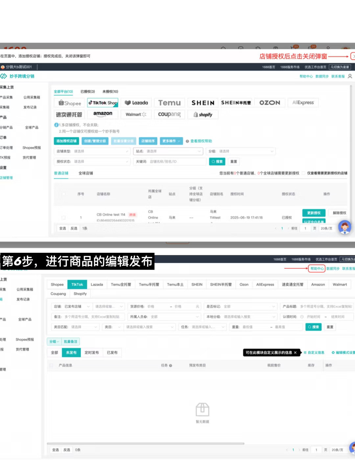Pick the coupang platform logo card
This screenshot has height=474, width=355.
(x=170, y=114)
